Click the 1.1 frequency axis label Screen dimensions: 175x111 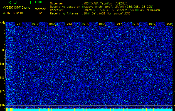coord(2,36)
